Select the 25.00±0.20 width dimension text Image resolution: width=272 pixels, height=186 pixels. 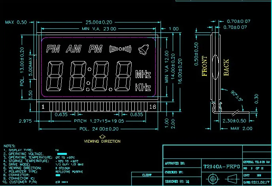tap(99, 22)
